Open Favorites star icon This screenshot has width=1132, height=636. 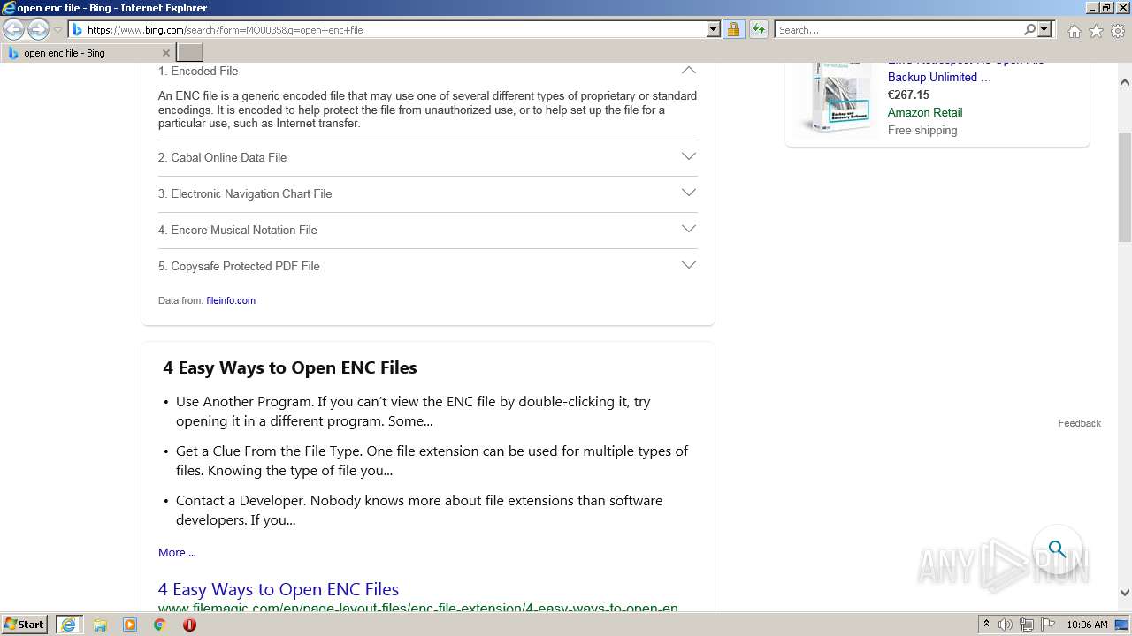coord(1096,31)
